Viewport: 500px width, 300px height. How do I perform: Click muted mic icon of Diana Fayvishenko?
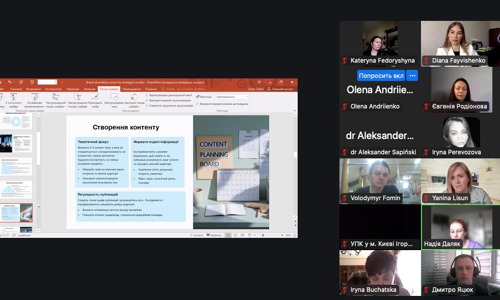[x=426, y=61]
